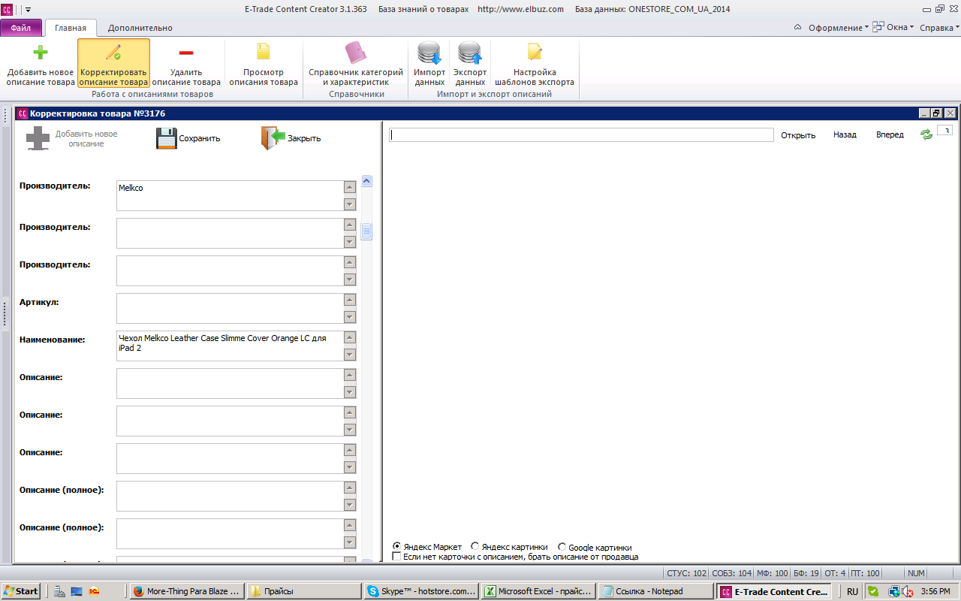Click the small counter box showing 3
The width and height of the screenshot is (961, 601).
pos(944,130)
